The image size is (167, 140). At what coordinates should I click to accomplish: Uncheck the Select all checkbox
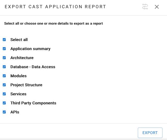point(4,40)
